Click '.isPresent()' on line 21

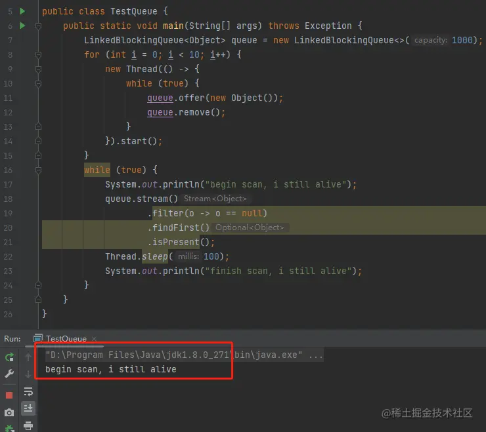179,242
